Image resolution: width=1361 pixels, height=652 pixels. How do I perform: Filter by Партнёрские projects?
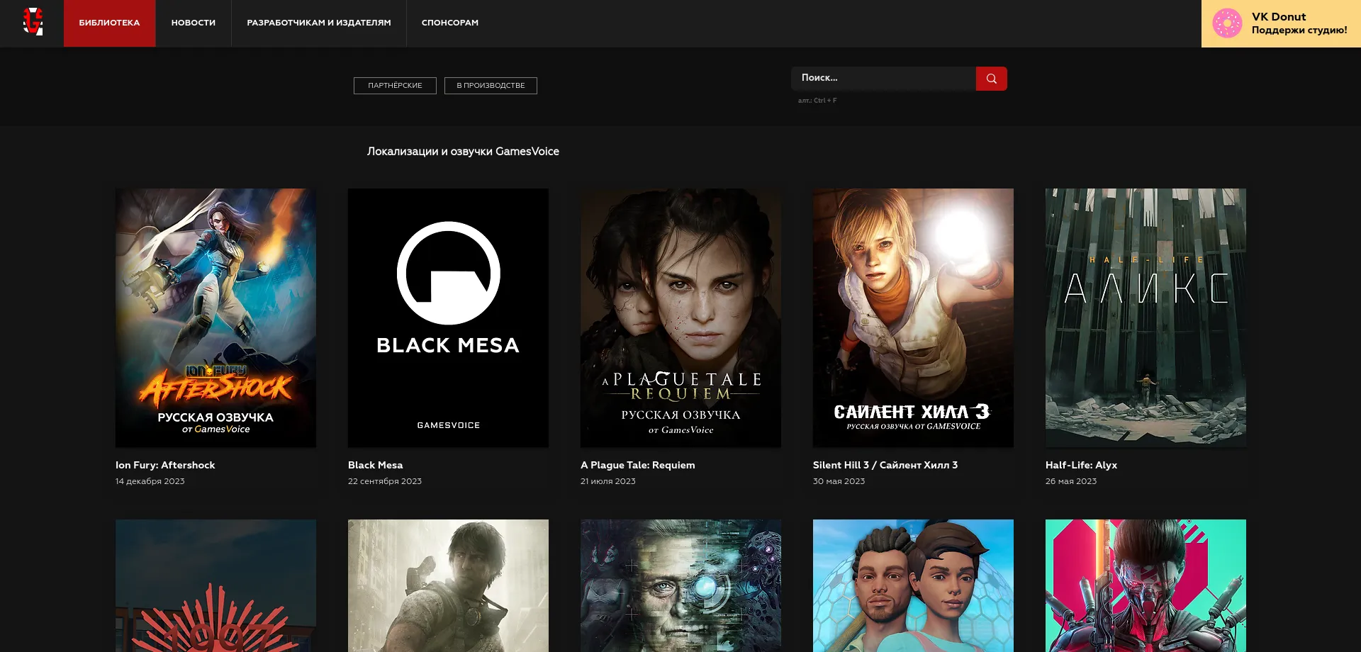point(395,86)
